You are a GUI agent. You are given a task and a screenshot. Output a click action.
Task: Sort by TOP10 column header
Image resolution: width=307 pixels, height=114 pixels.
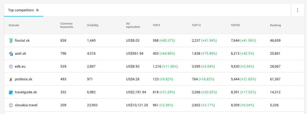[196, 25]
